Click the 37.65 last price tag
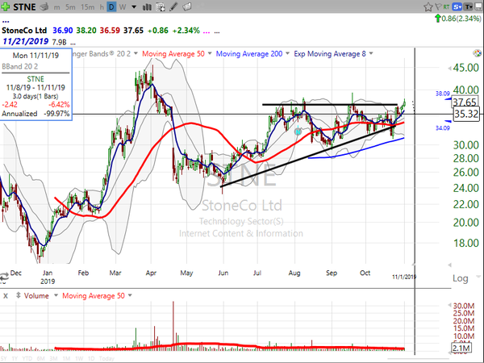Image resolution: width=484 pixels, height=363 pixels. click(x=465, y=102)
